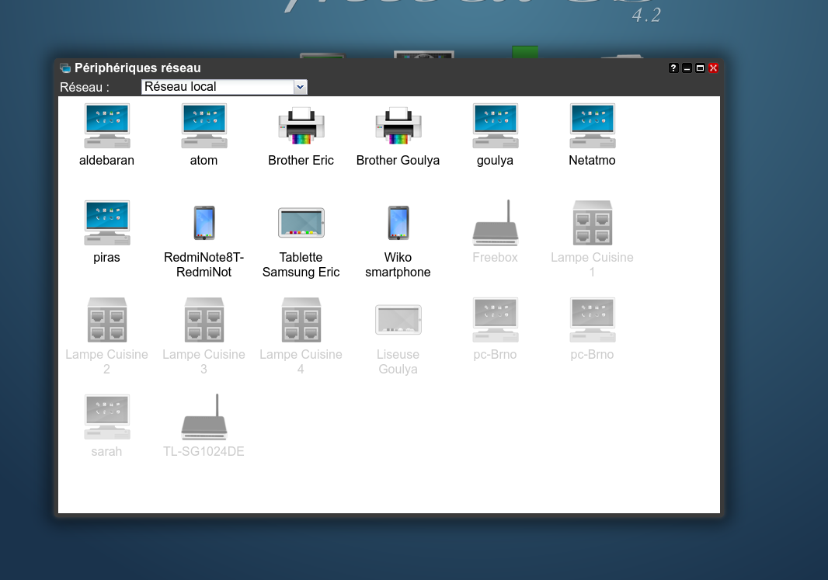Select the offline Freebox router icon
Viewport: 828px width, 580px height.
tap(495, 224)
